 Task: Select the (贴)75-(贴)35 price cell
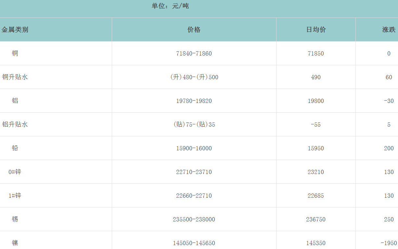click(194, 125)
